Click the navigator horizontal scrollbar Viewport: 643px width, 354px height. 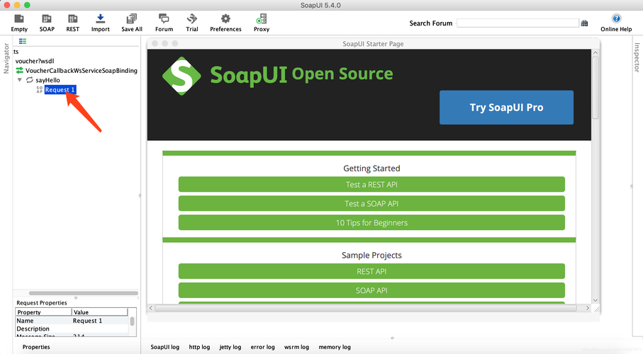pos(83,293)
